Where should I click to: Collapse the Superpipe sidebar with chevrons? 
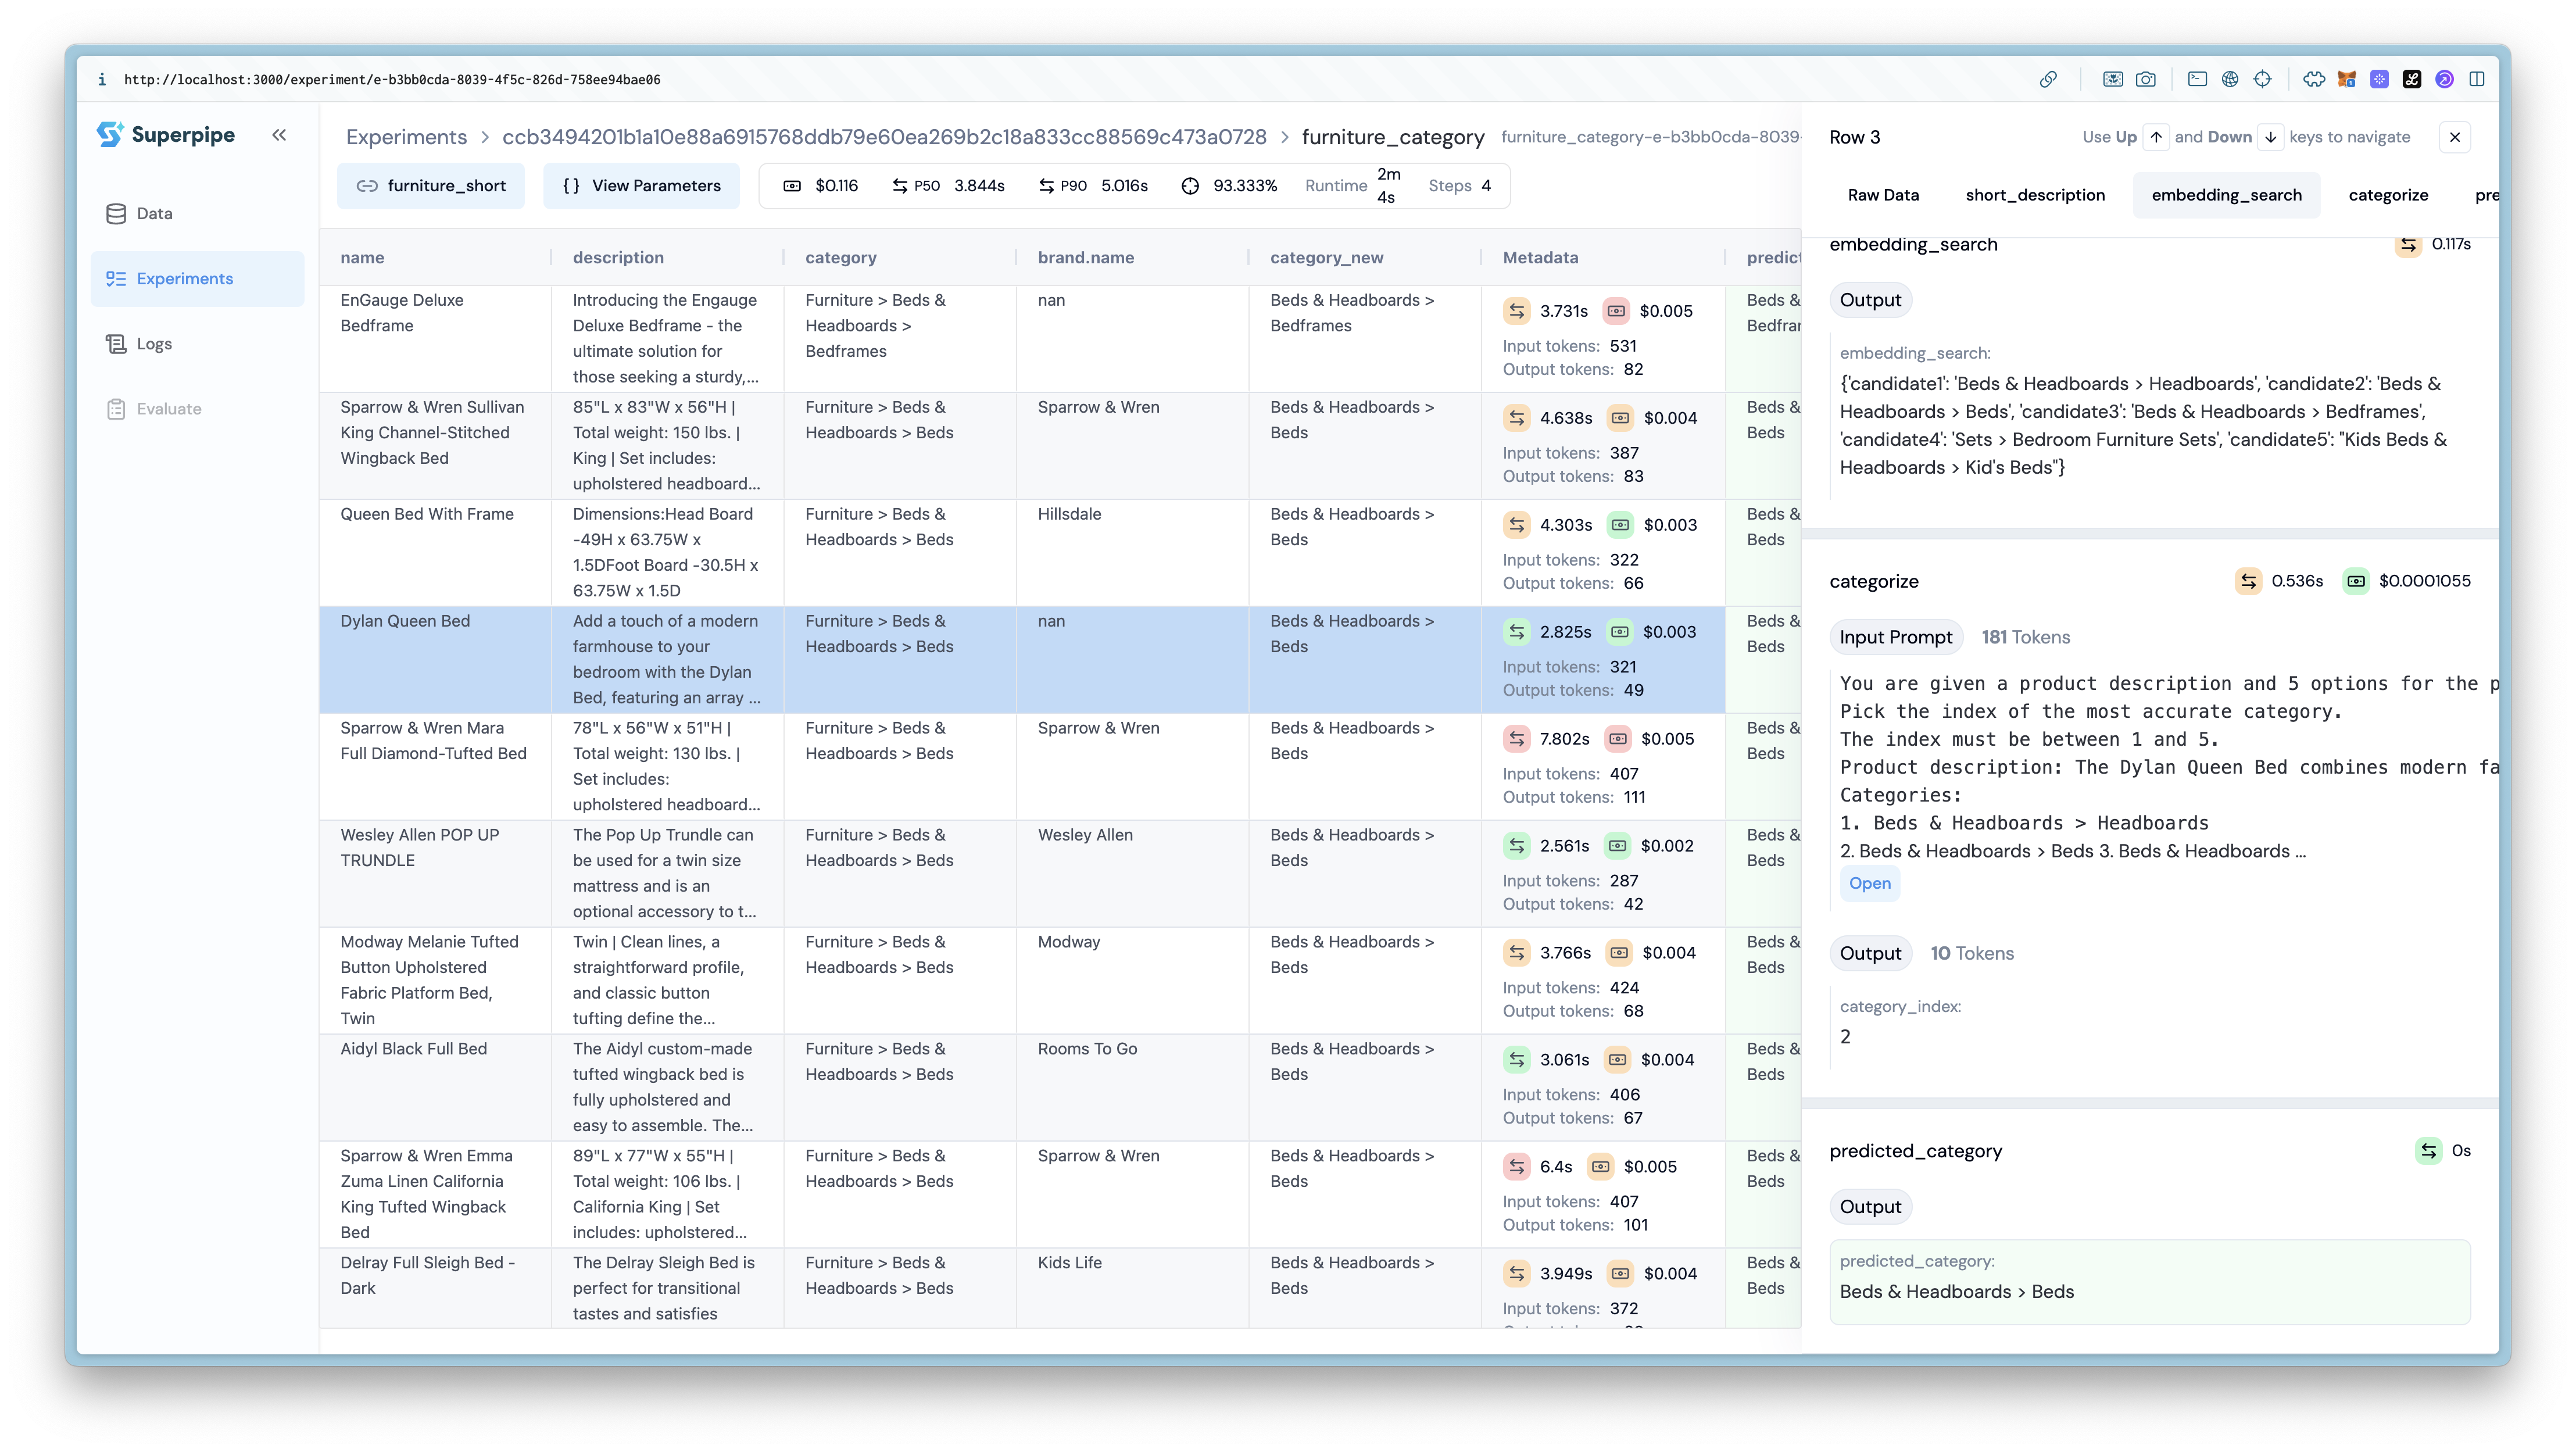[279, 135]
